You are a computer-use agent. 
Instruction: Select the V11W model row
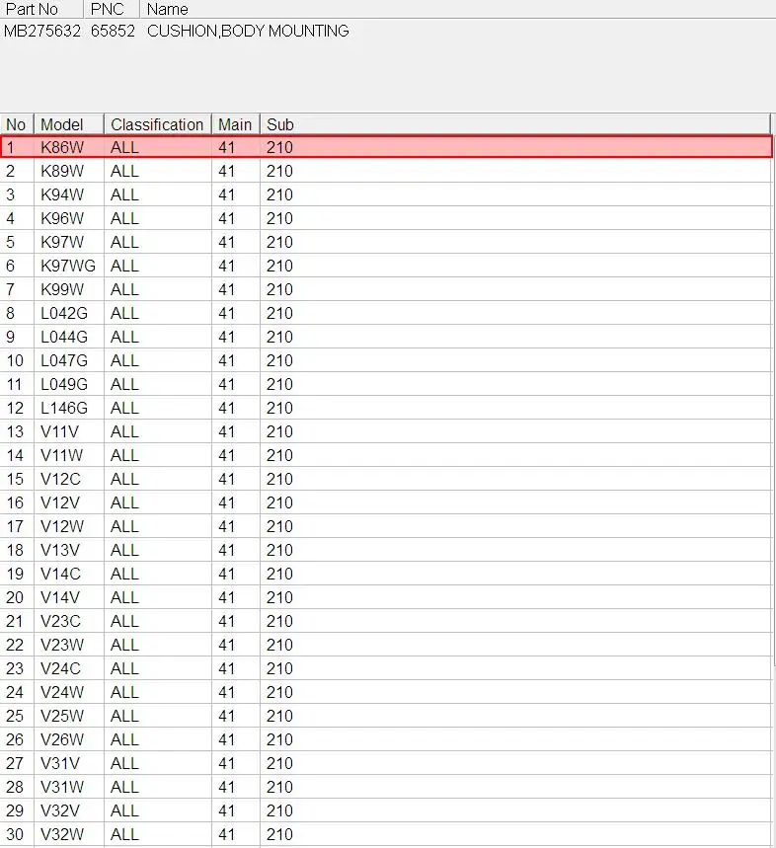(386, 455)
